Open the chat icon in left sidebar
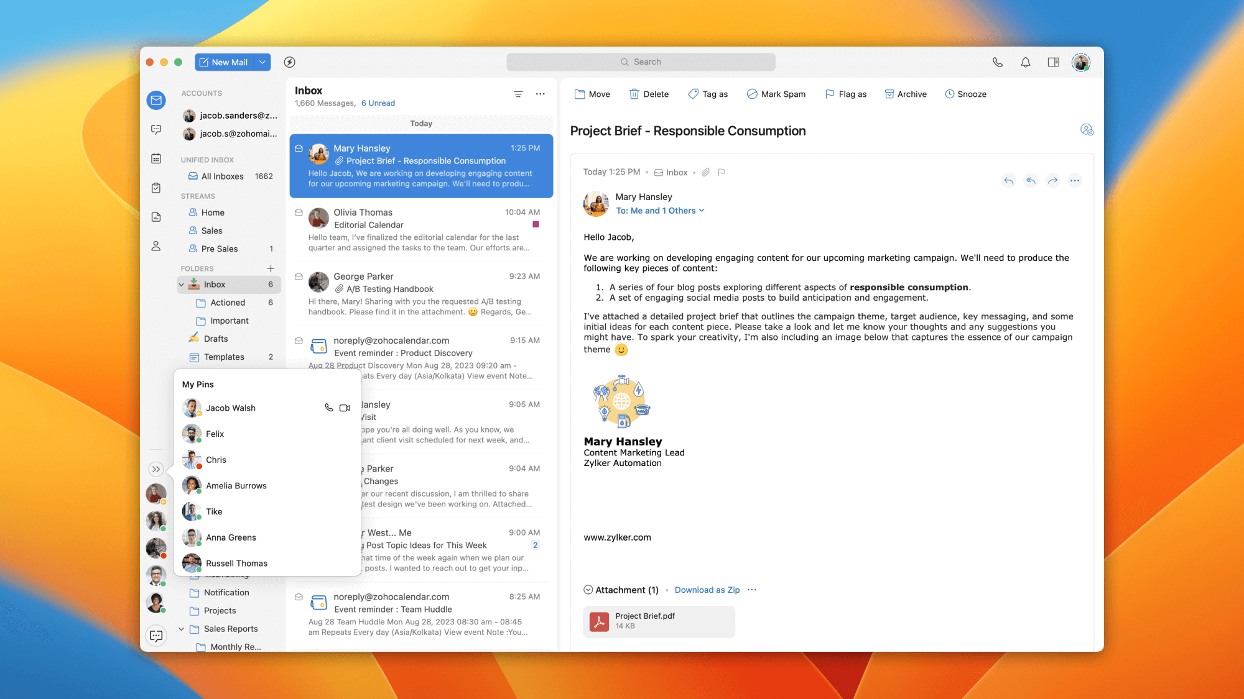 point(156,129)
